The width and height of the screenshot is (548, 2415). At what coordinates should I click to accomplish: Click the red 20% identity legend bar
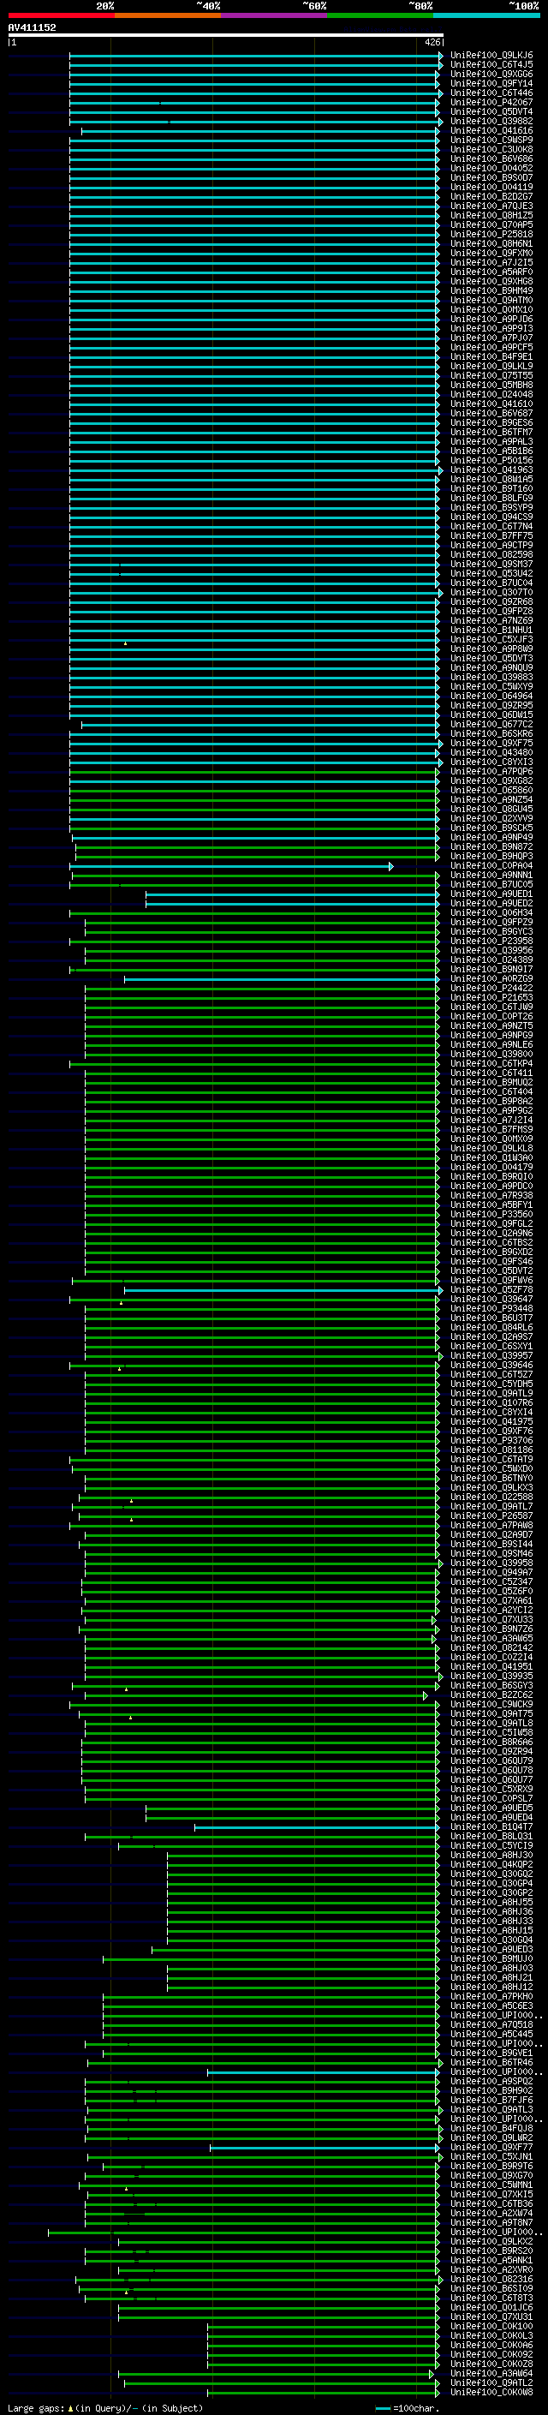coord(61,15)
